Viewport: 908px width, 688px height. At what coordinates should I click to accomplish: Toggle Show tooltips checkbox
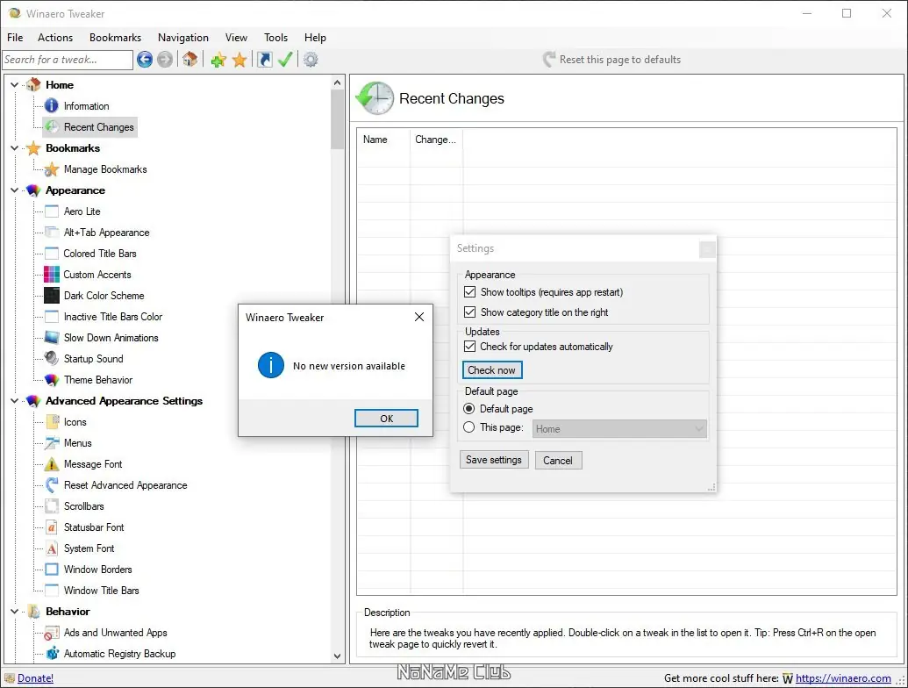(469, 292)
